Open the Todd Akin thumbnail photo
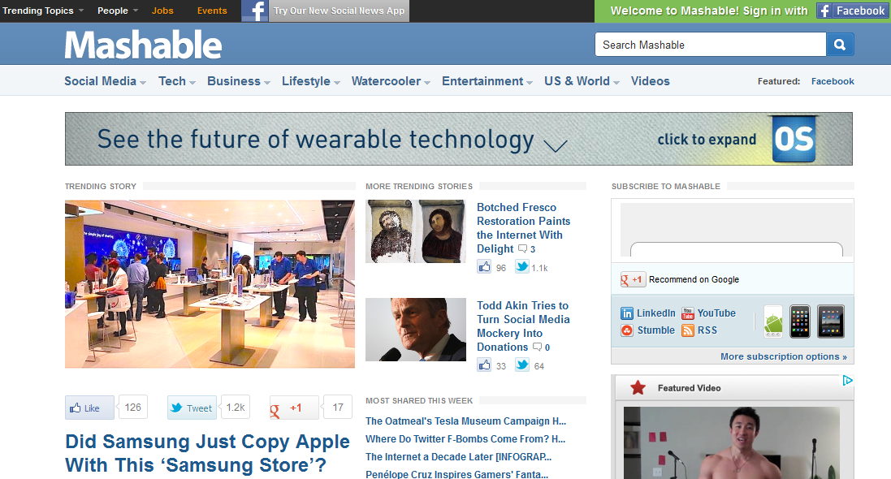891x479 pixels. (x=415, y=330)
